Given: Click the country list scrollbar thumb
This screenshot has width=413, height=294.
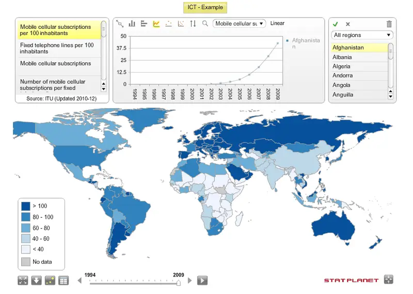Looking at the screenshot, I should coord(391,51).
